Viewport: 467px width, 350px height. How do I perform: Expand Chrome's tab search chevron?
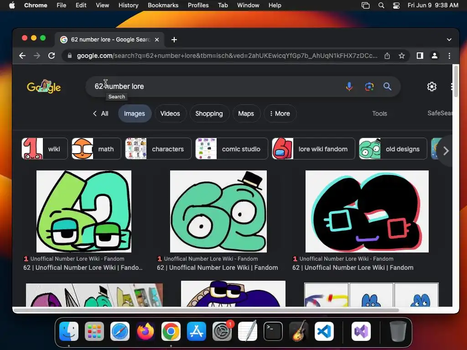tap(449, 40)
